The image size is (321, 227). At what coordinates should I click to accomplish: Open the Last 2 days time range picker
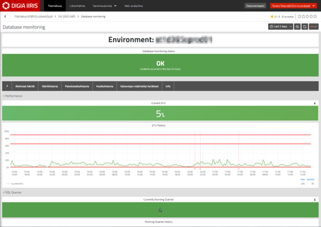[281, 27]
